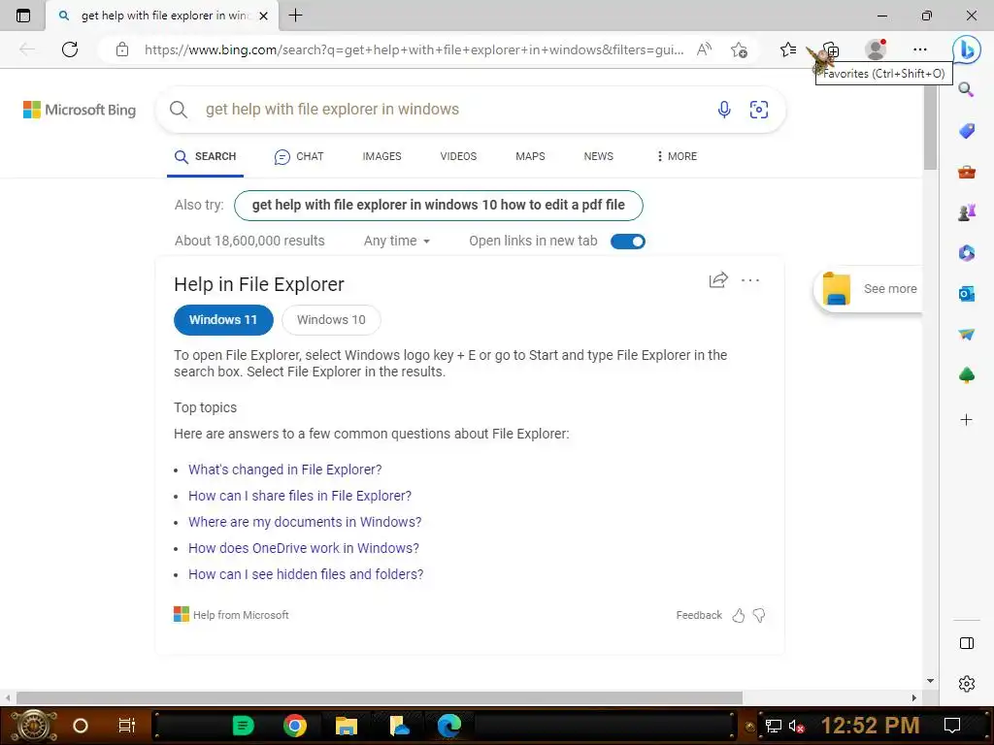Open How does OneDrive work link
This screenshot has width=994, height=745.
pyautogui.click(x=304, y=548)
